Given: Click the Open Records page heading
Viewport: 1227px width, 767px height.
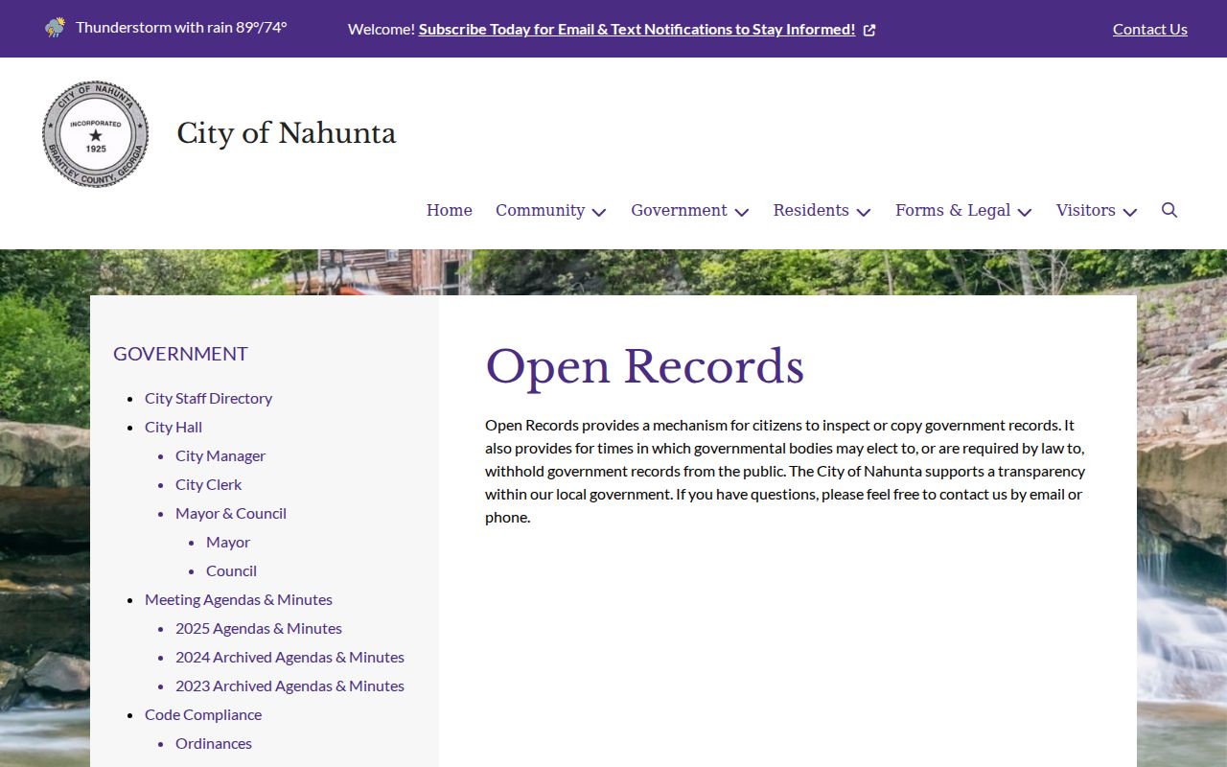Looking at the screenshot, I should pyautogui.click(x=644, y=367).
